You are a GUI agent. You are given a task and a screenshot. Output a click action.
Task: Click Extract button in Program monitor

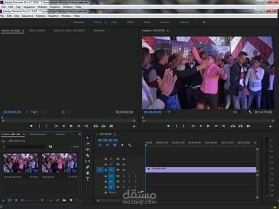click(x=241, y=126)
